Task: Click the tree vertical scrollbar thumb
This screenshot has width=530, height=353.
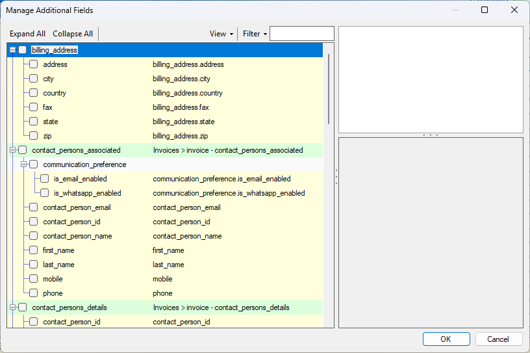Action: click(x=329, y=89)
